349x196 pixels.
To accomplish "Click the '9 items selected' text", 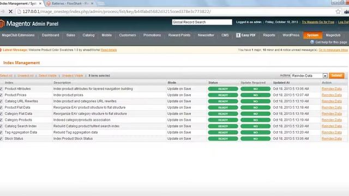I will [x=99, y=76].
